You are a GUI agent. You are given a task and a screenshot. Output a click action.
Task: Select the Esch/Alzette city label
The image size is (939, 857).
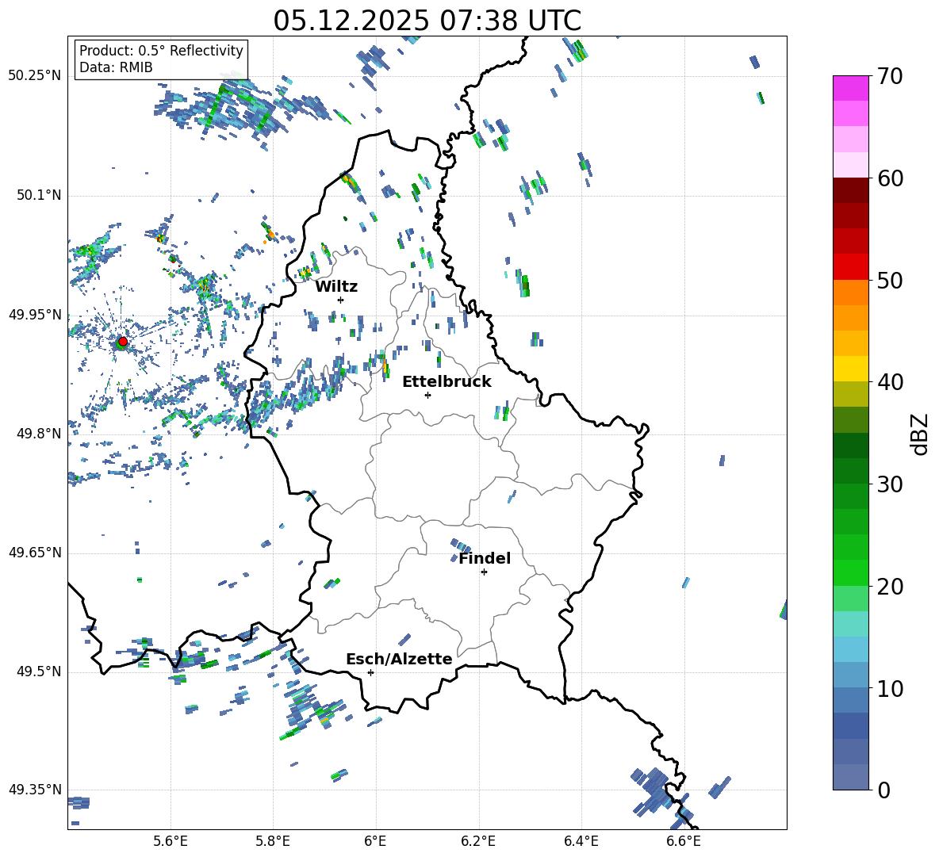click(399, 659)
